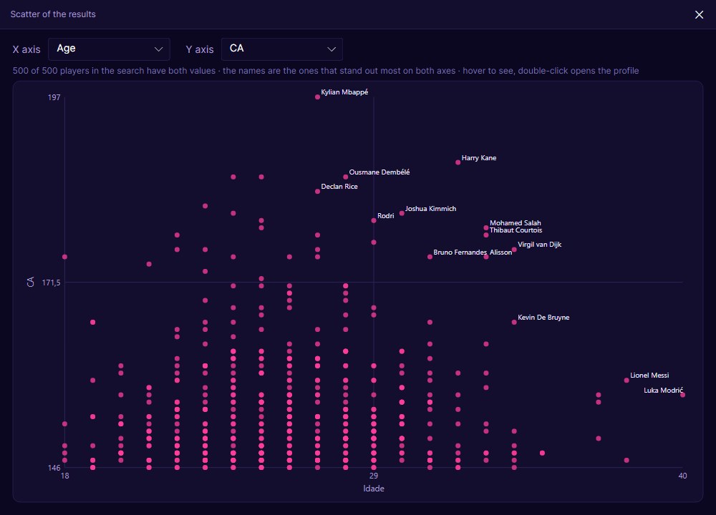
Task: Click the Bruno Fernandes name label
Action: (x=460, y=252)
